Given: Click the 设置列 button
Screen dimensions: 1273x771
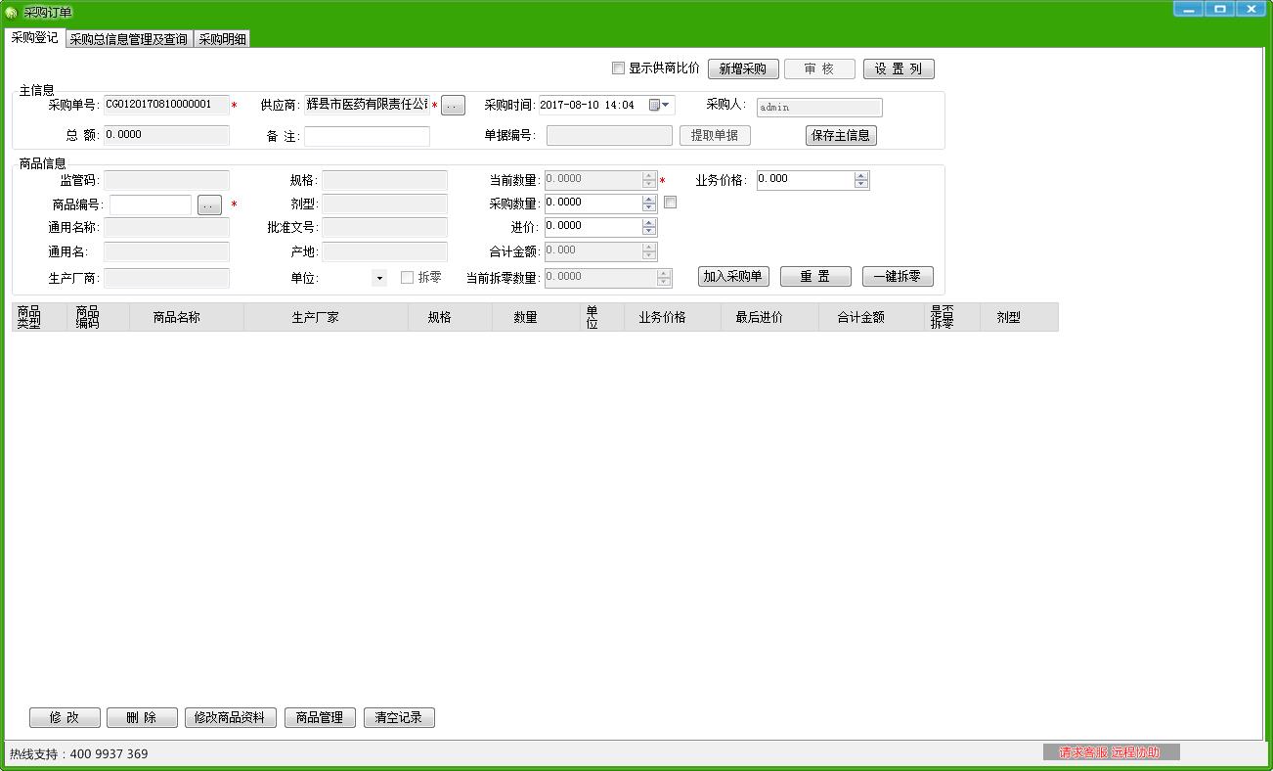Looking at the screenshot, I should point(899,68).
